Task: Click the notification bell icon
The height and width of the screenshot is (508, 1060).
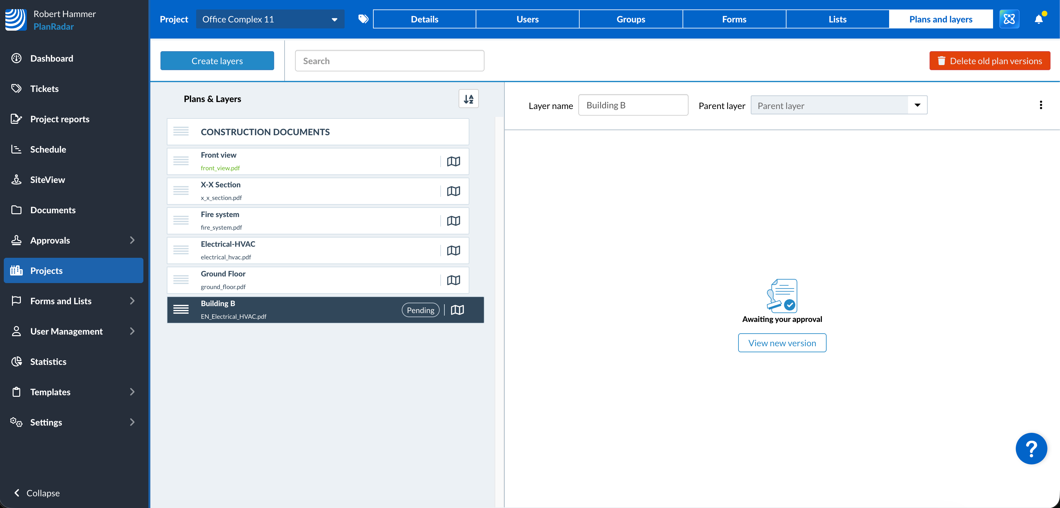Action: pos(1038,19)
